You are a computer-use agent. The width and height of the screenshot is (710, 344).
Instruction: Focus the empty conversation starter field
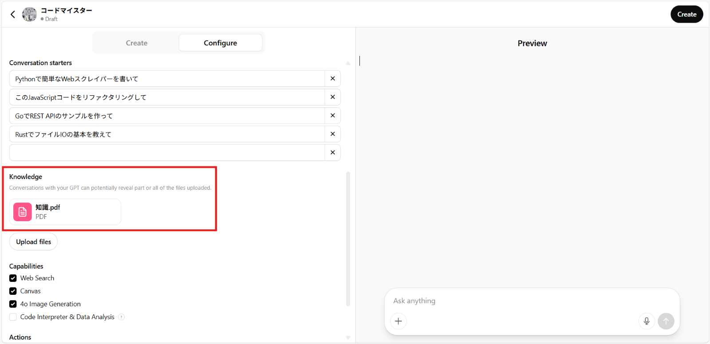point(167,152)
